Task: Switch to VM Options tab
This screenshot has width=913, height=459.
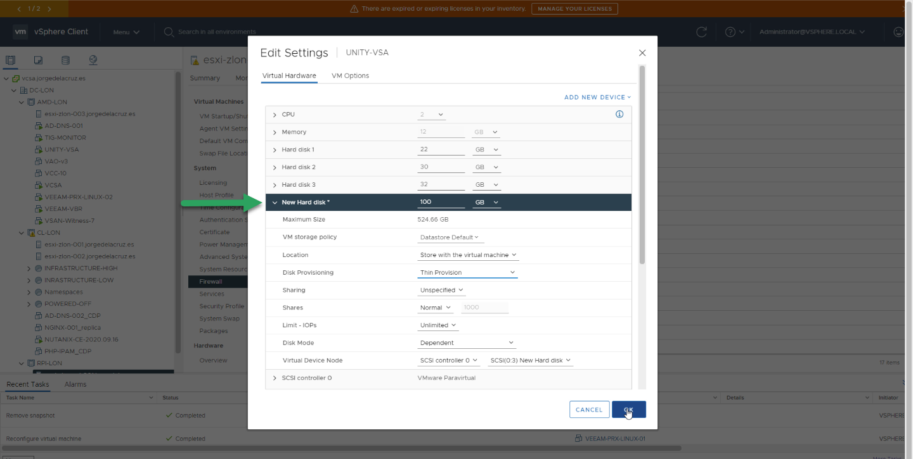Action: (350, 76)
